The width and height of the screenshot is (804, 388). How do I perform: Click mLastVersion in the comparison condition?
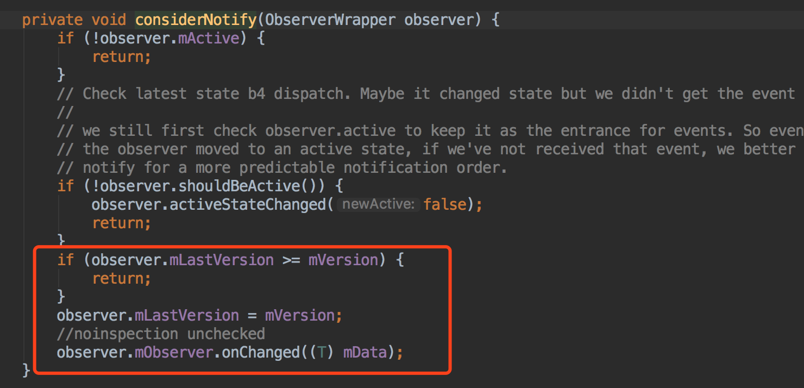tap(222, 260)
